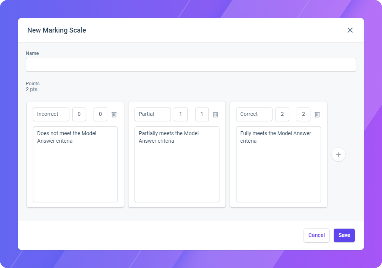382x268 pixels.
Task: Delete the Partial scale level
Action: tap(216, 114)
